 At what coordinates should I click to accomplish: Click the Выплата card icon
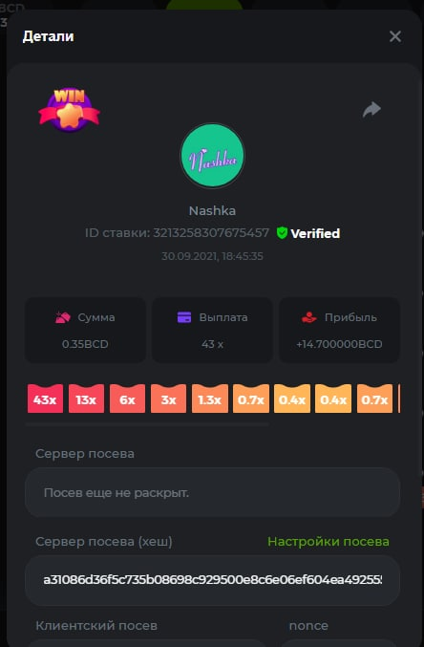pyautogui.click(x=184, y=317)
